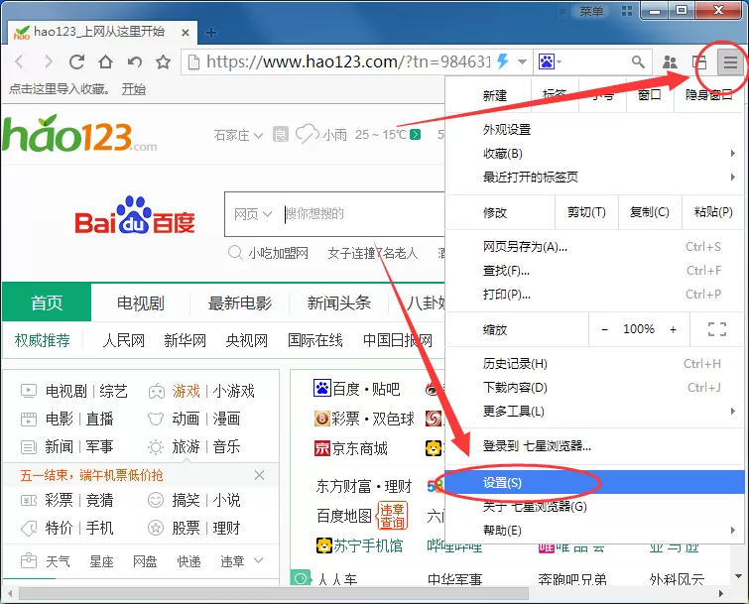Click the address bar URL field
The width and height of the screenshot is (749, 604).
tap(348, 61)
